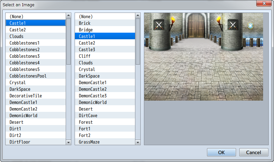Select the Bridge entry
This screenshot has height=162, width=274.
coord(86,30)
